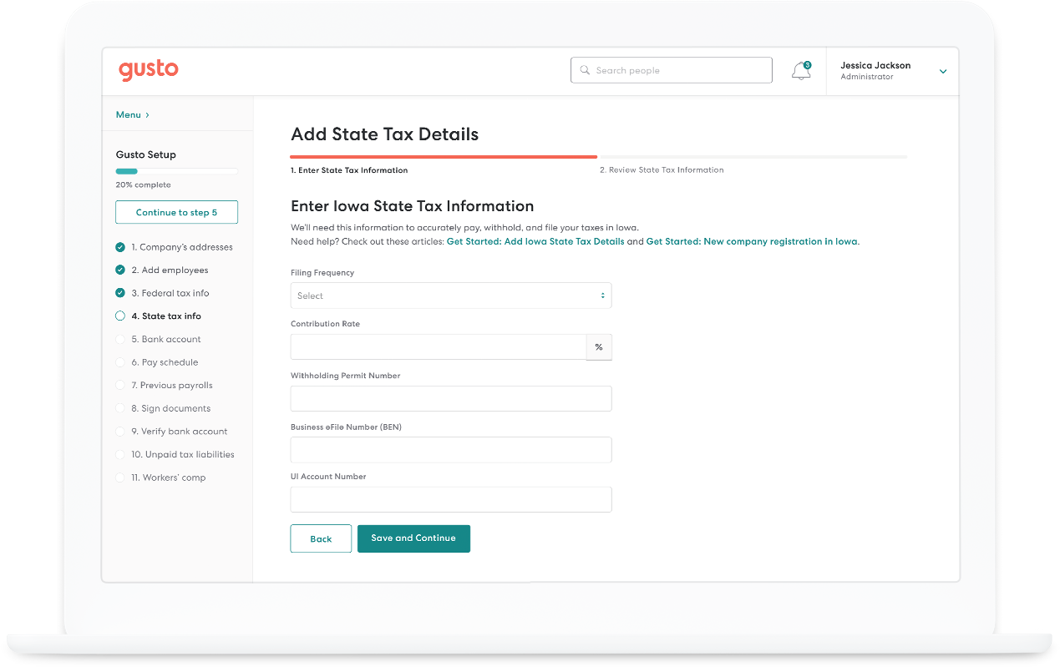Viewport: 1060px width, 667px height.
Task: Open the notifications bell icon
Action: tap(801, 71)
